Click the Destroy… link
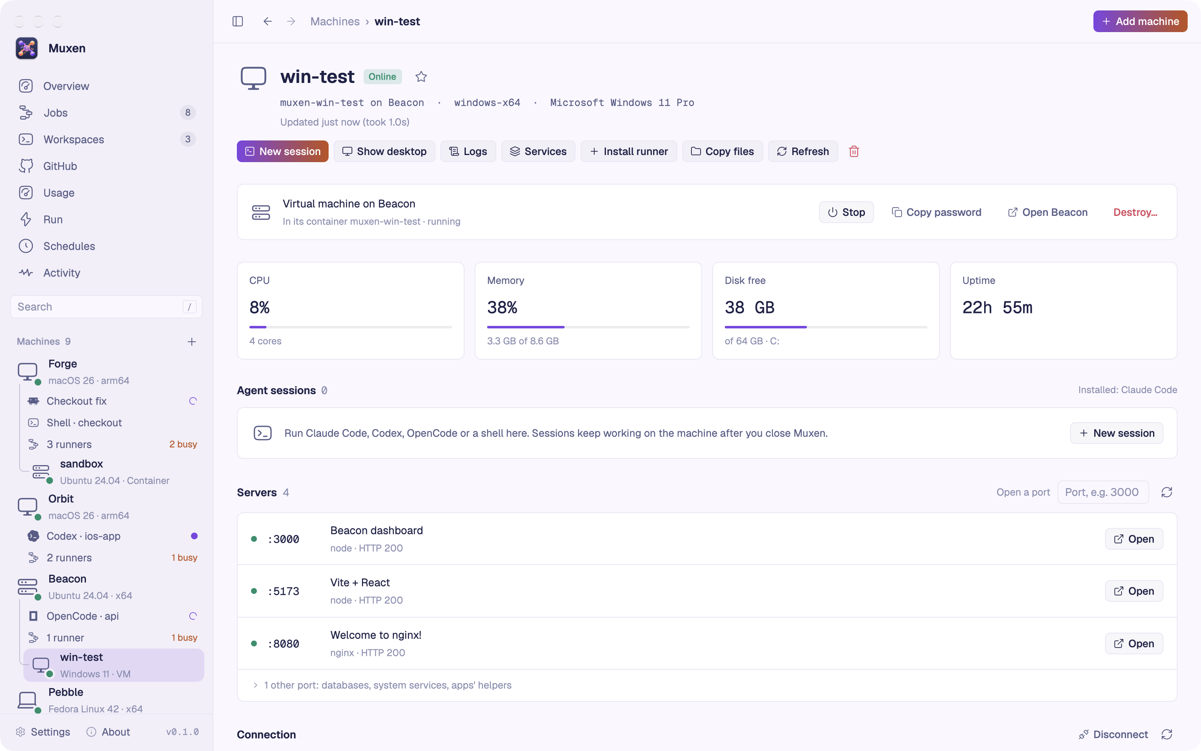 tap(1136, 212)
